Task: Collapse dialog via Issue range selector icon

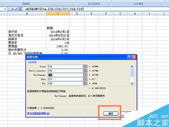Action: click(x=85, y=66)
